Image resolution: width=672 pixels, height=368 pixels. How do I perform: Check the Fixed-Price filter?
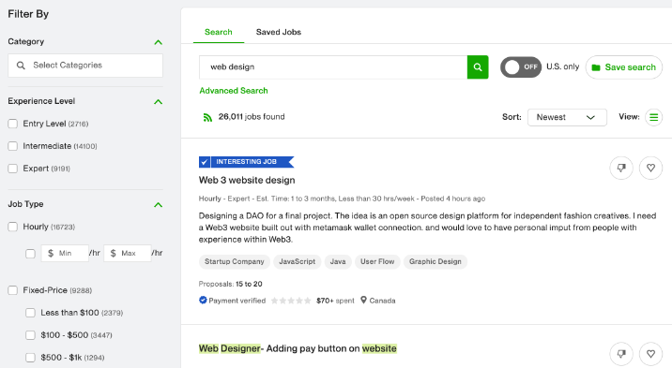pyautogui.click(x=13, y=290)
